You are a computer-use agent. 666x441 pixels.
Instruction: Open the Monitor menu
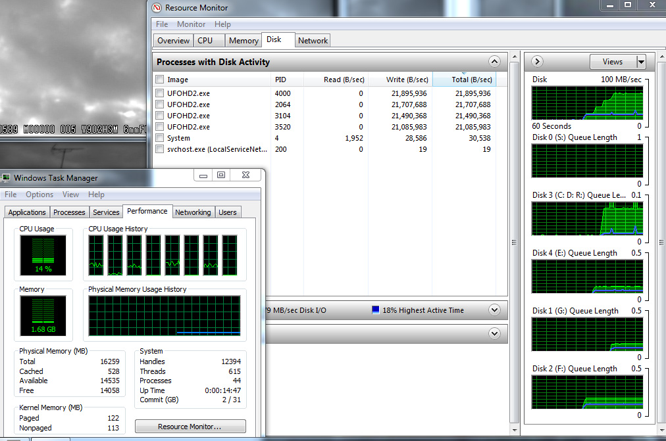point(191,24)
